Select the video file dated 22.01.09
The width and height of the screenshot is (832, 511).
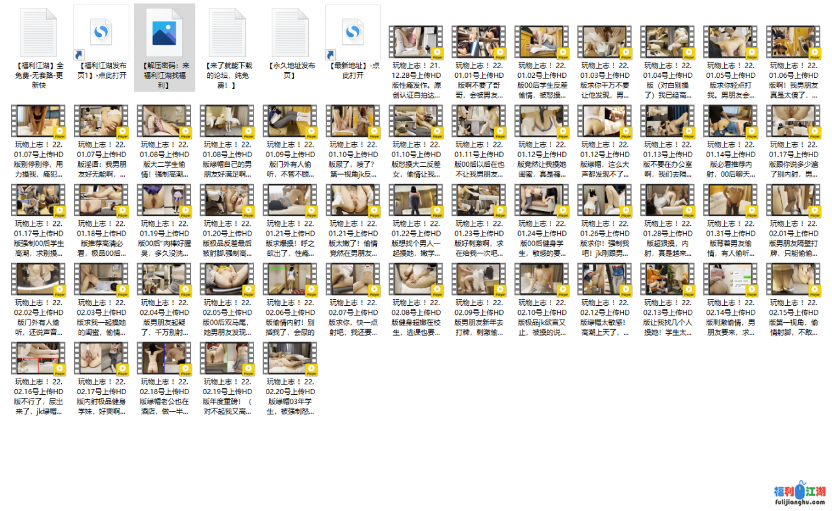290,121
